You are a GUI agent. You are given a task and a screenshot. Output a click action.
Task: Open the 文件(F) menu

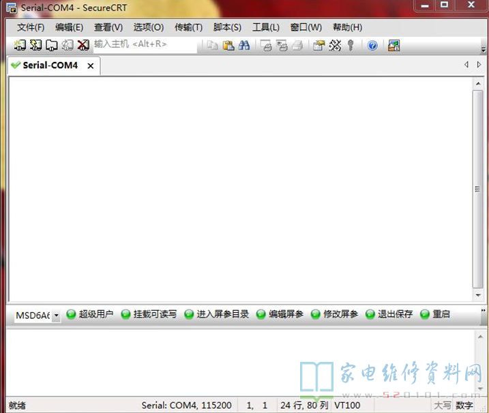tap(31, 27)
